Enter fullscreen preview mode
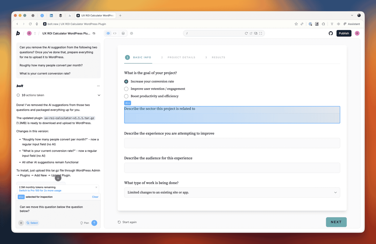The image size is (376, 244). (x=261, y=33)
